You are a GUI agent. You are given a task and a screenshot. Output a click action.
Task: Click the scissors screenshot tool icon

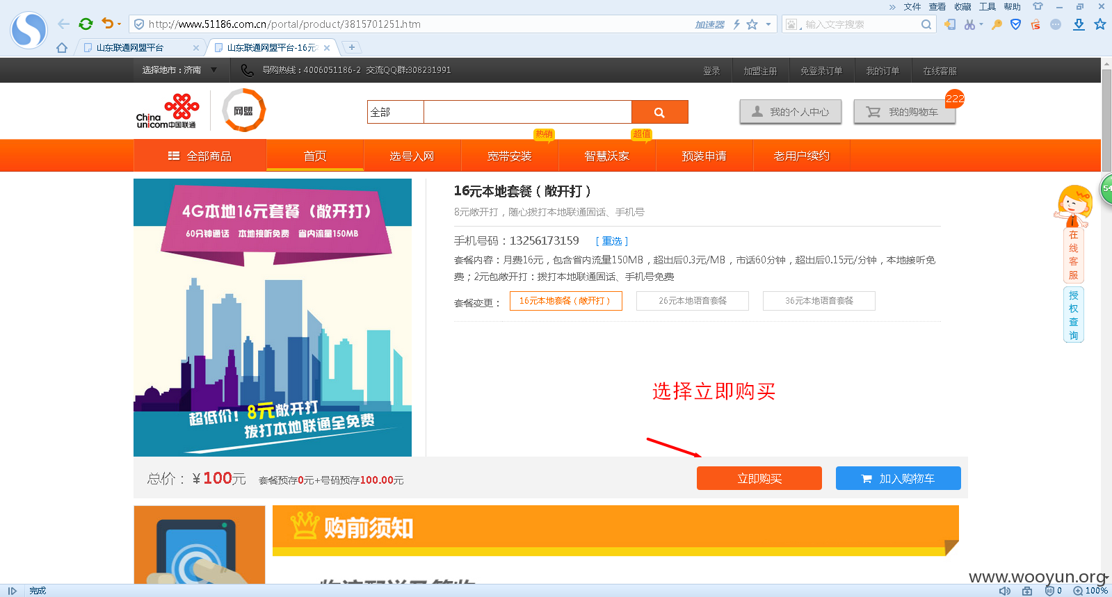[969, 24]
